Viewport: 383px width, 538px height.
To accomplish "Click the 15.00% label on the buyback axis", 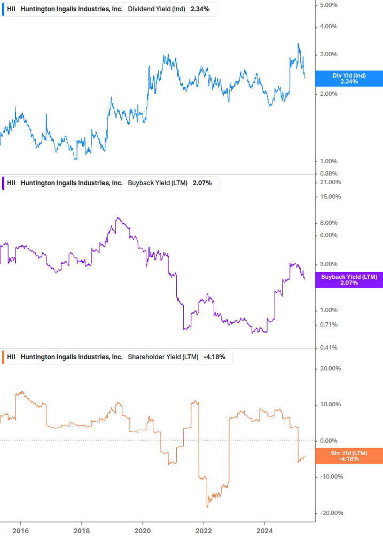I will click(x=330, y=196).
